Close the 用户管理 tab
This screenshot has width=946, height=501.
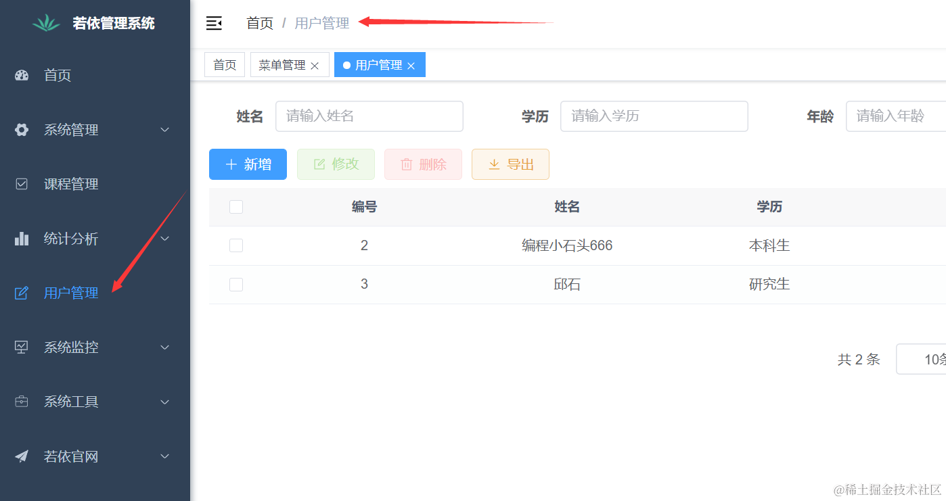click(x=411, y=66)
